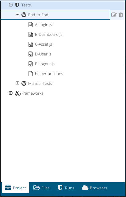Select the Project tab

pos(15,188)
